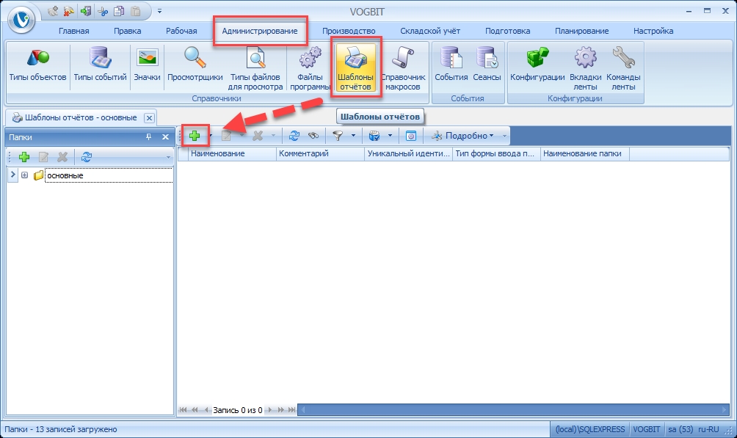The image size is (737, 438).
Task: Switch to the Складской учёт tab
Action: click(430, 31)
